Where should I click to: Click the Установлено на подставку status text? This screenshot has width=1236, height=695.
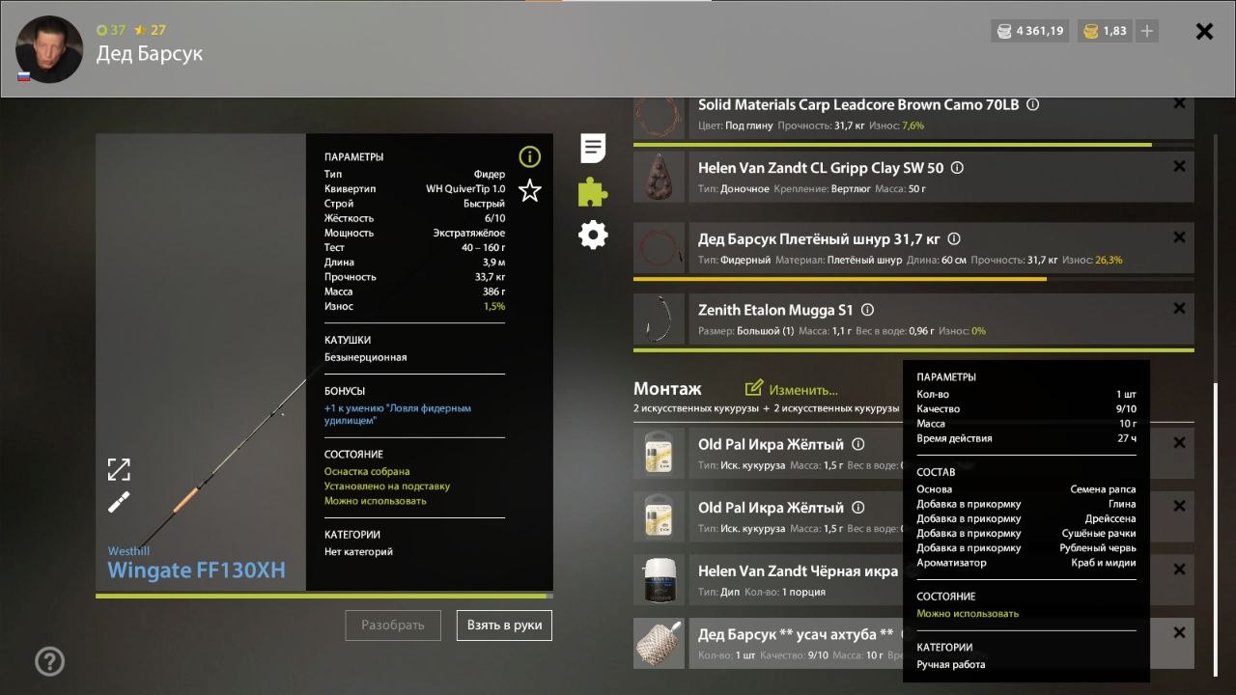[387, 486]
